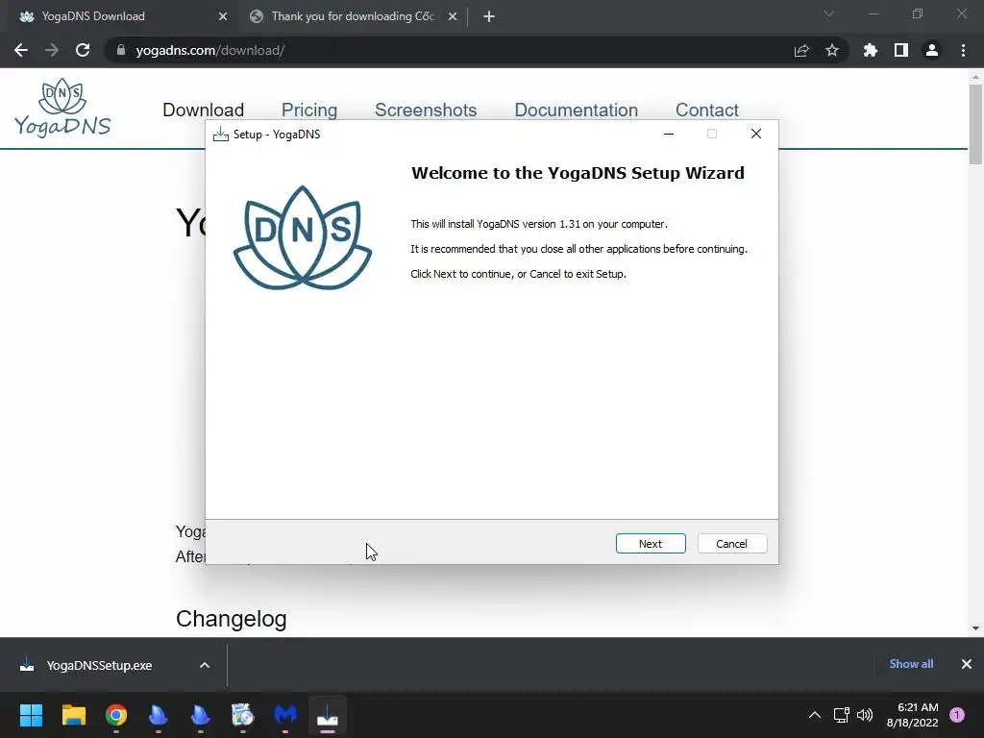Click the YogaDNS logo on the website

pos(62,108)
